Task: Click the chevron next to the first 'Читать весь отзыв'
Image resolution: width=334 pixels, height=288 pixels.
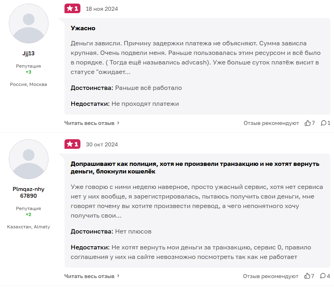Action: click(x=118, y=123)
